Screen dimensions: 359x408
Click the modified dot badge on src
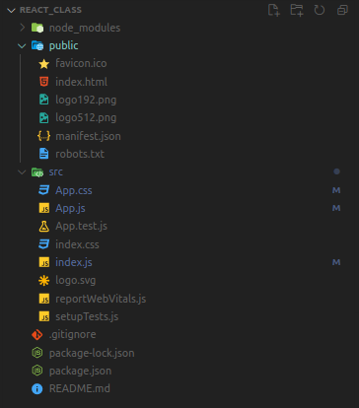click(x=336, y=171)
